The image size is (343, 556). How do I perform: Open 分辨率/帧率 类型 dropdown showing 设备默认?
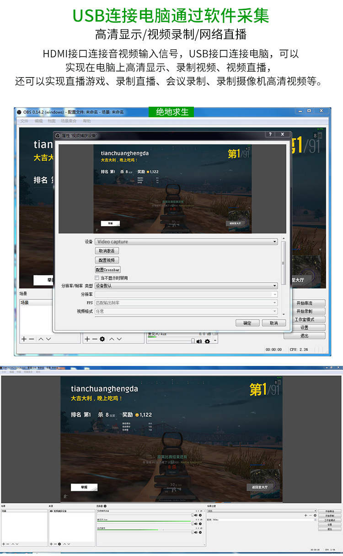point(186,285)
